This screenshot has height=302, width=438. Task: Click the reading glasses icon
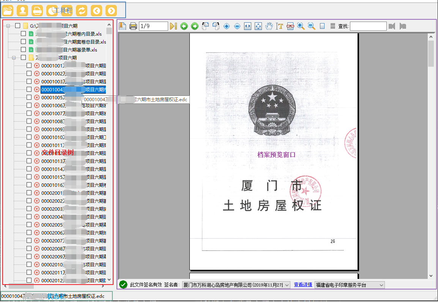point(290,26)
